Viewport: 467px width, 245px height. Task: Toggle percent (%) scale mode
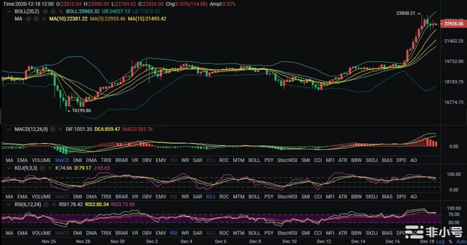coord(450,242)
